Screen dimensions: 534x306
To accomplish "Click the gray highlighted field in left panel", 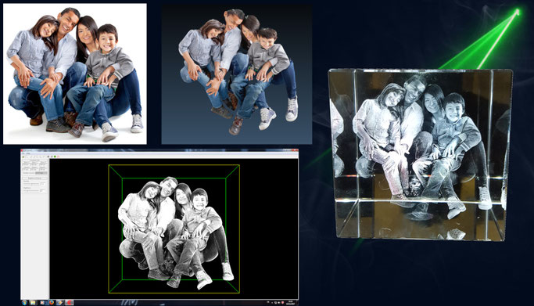I will point(41,173).
